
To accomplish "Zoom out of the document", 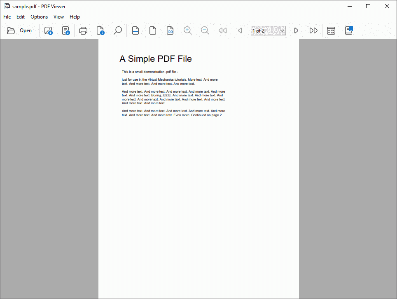I will (x=205, y=30).
